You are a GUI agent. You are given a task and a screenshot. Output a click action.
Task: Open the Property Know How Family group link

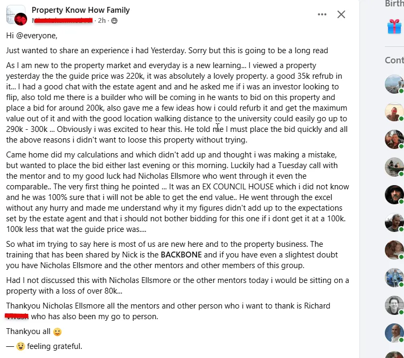(80, 10)
